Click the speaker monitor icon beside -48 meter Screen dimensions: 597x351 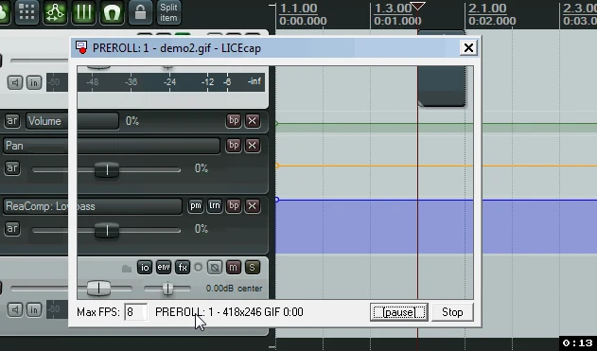(15, 82)
